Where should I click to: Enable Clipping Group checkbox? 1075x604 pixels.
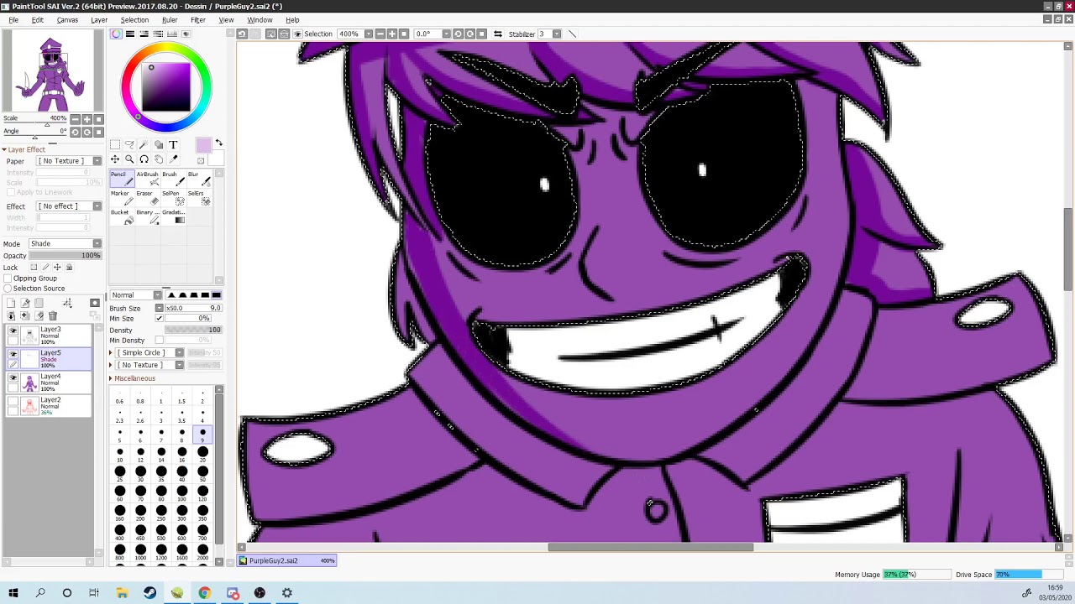coord(8,278)
